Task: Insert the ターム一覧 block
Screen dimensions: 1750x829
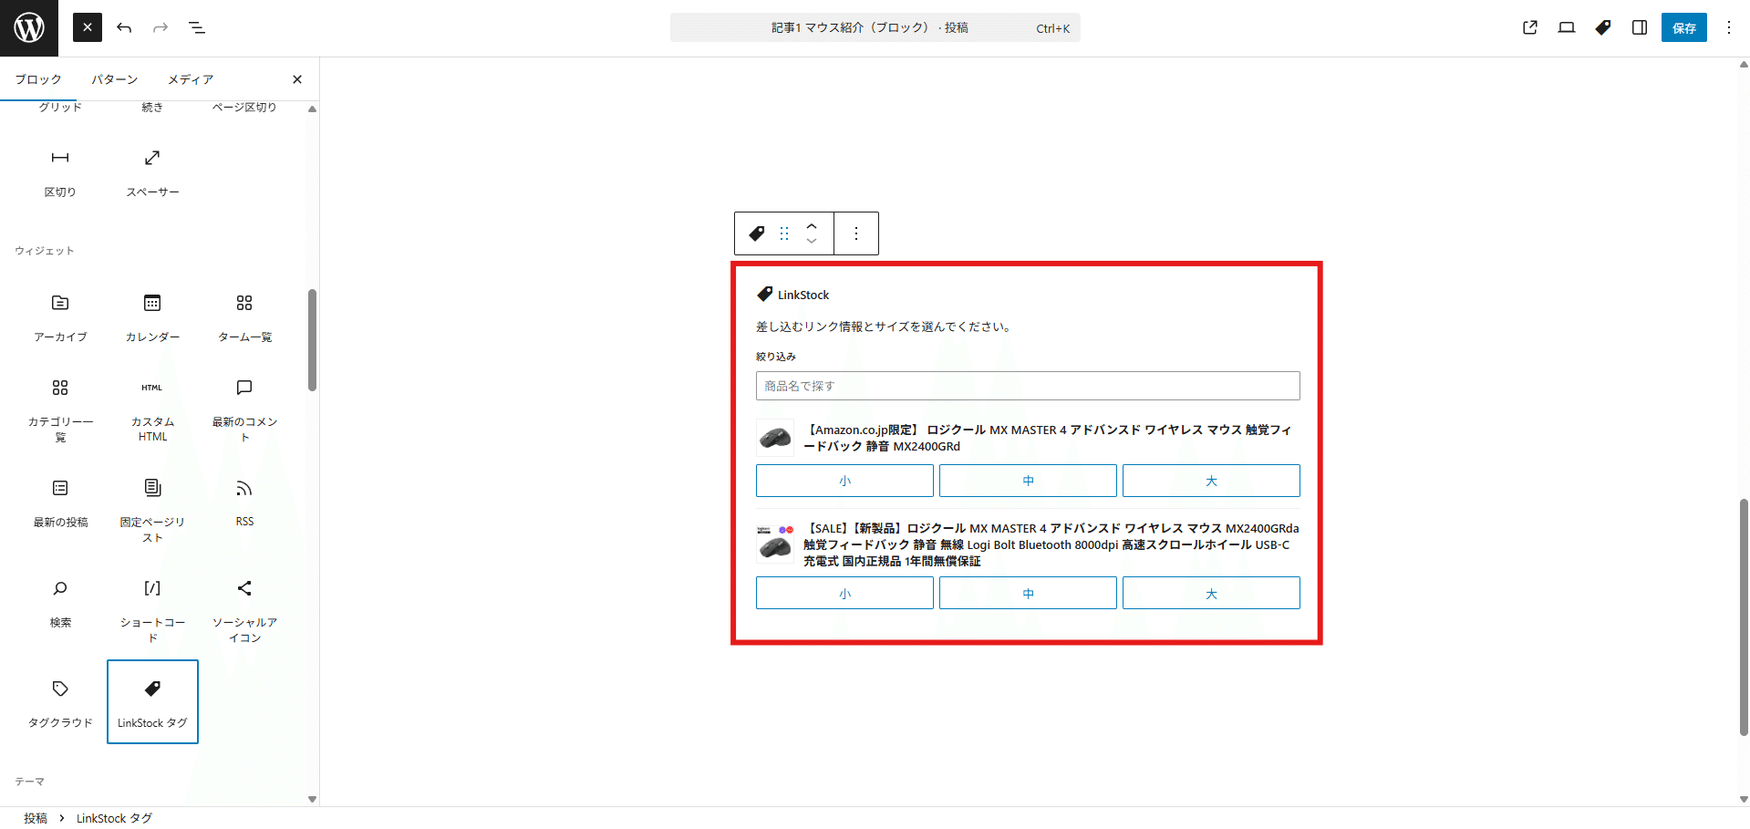Action: pos(244,318)
